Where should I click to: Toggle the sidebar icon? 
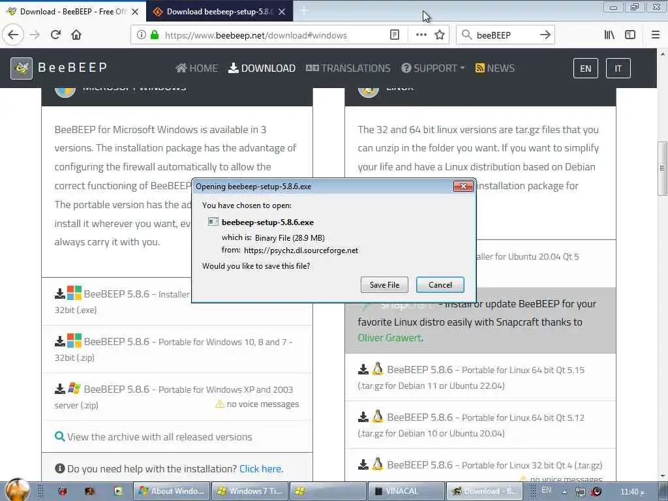point(630,35)
